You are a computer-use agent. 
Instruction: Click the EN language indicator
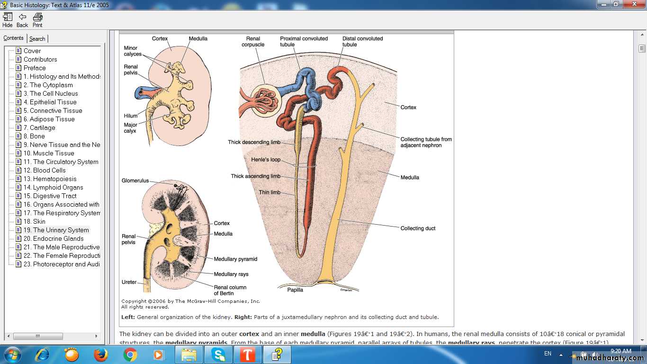click(x=548, y=354)
